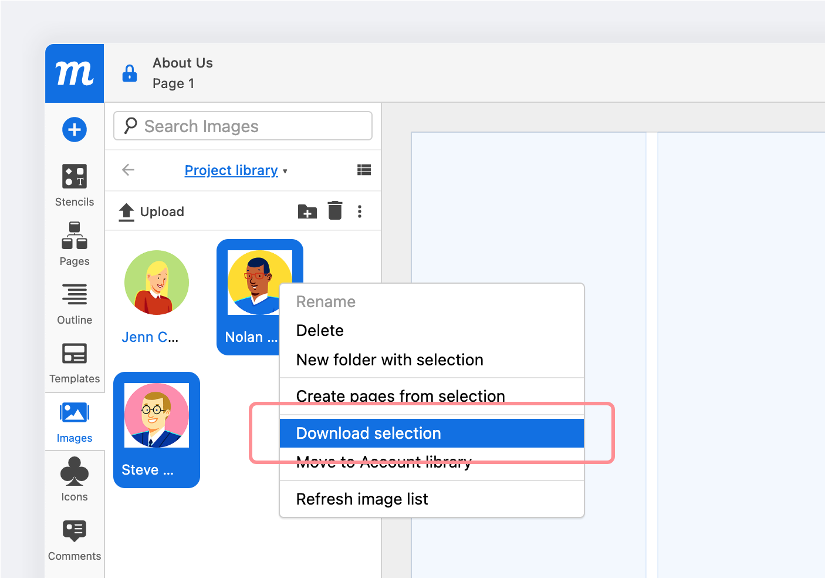Toggle list view of images
This screenshot has width=825, height=578.
(364, 170)
